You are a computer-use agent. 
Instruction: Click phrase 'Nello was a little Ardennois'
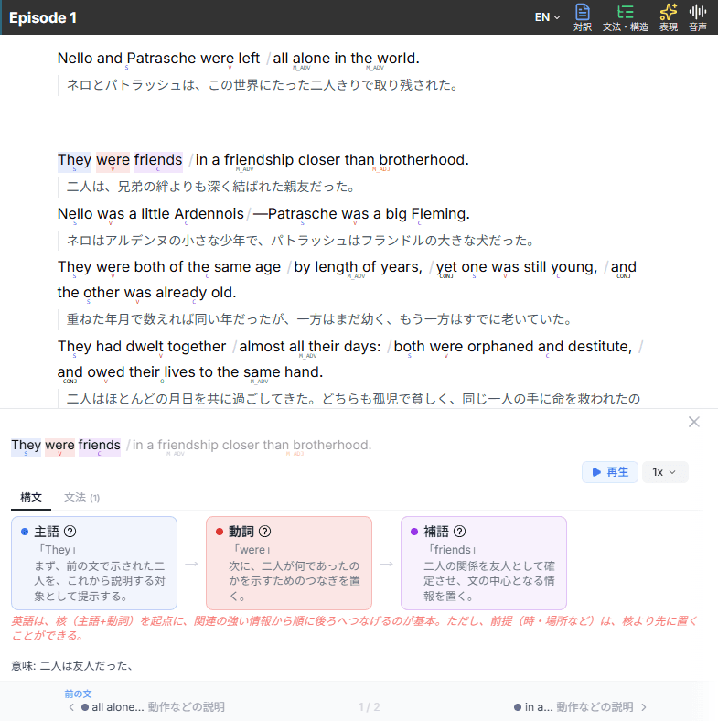tap(151, 214)
